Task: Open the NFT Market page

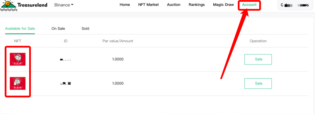Action: (x=148, y=5)
